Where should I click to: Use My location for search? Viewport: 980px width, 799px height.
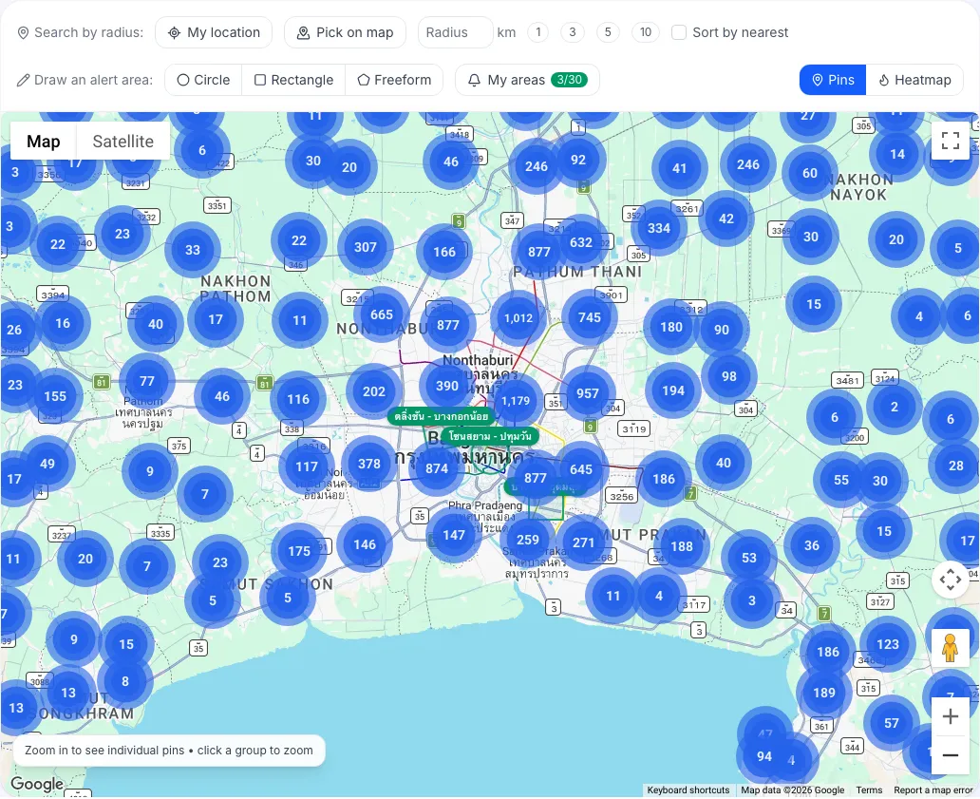tap(214, 32)
